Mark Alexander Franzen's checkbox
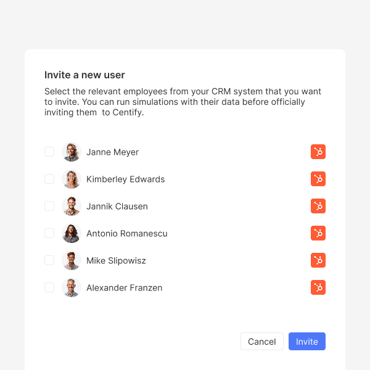Image resolution: width=370 pixels, height=370 pixels. coord(49,287)
